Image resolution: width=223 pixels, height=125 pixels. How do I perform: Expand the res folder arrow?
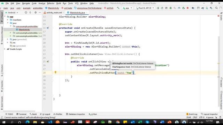click(8, 42)
